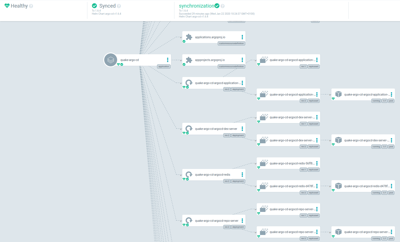Viewport: 400px width, 242px height.
Task: Click quake-argo-cd-argocd-redis deployment cycle icon
Action: 189,174
